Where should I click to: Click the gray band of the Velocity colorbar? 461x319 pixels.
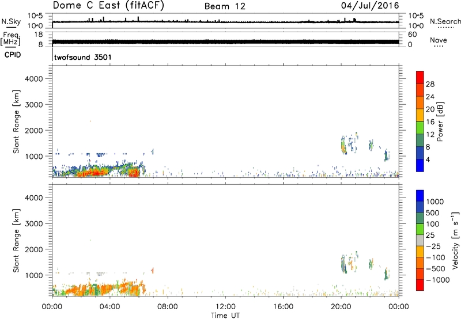pos(420,240)
